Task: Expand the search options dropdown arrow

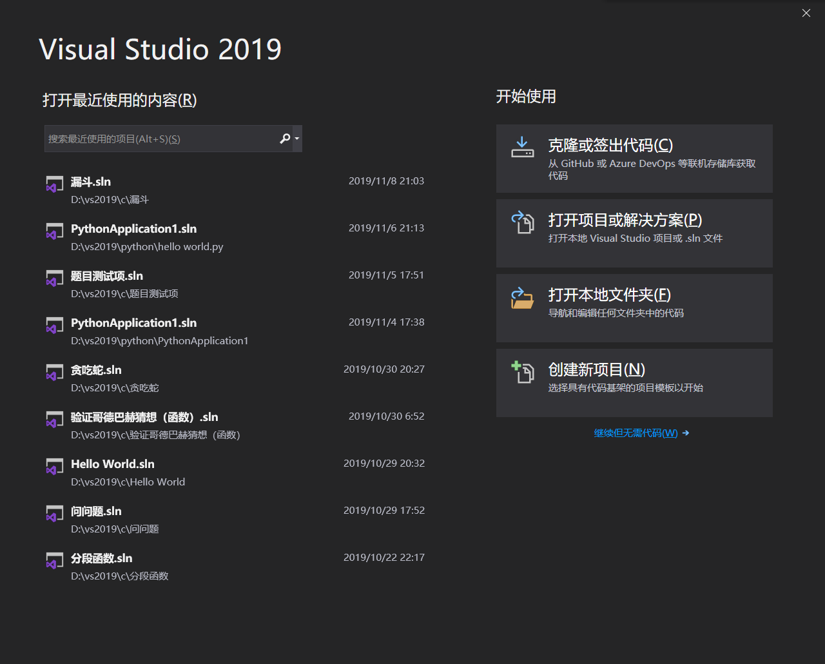Action: coord(297,139)
